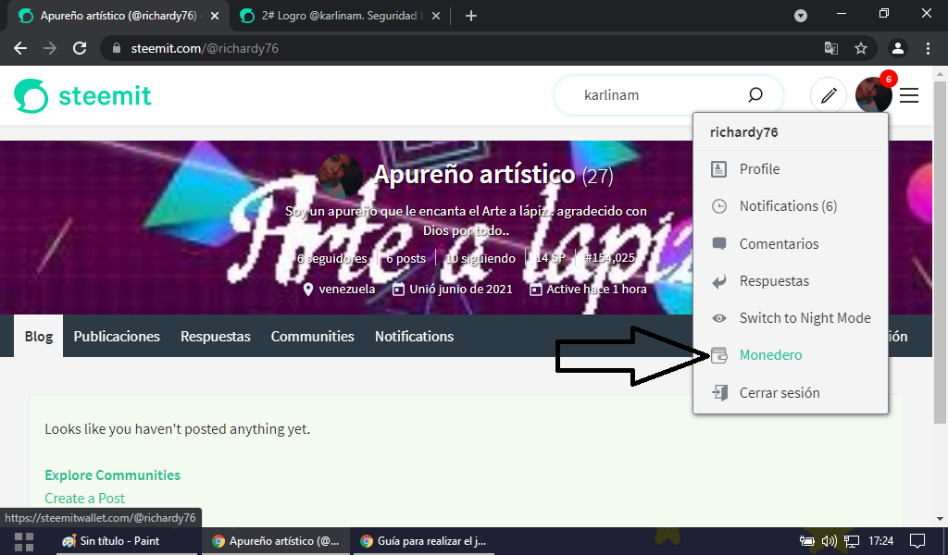Click the #154,025 rank text
The width and height of the screenshot is (948, 555).
pyautogui.click(x=610, y=258)
